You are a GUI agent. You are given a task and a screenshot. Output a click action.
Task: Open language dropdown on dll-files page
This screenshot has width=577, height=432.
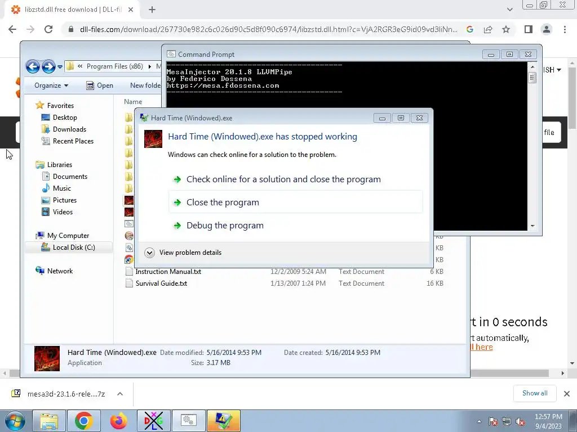pyautogui.click(x=552, y=70)
